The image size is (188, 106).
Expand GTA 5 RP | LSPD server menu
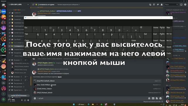19,5
